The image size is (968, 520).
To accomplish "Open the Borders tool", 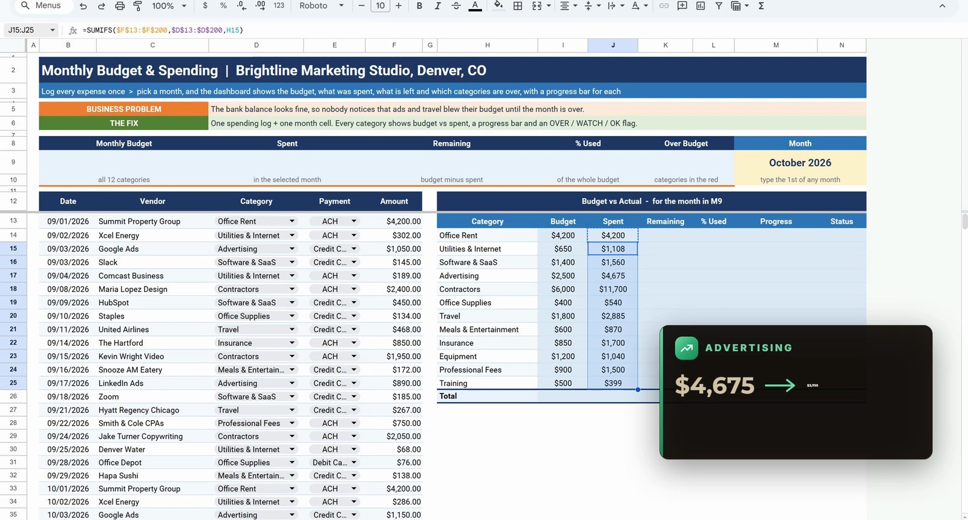I will tap(518, 6).
